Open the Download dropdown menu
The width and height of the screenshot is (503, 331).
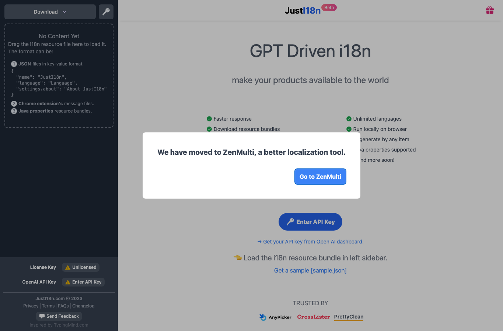(x=50, y=12)
